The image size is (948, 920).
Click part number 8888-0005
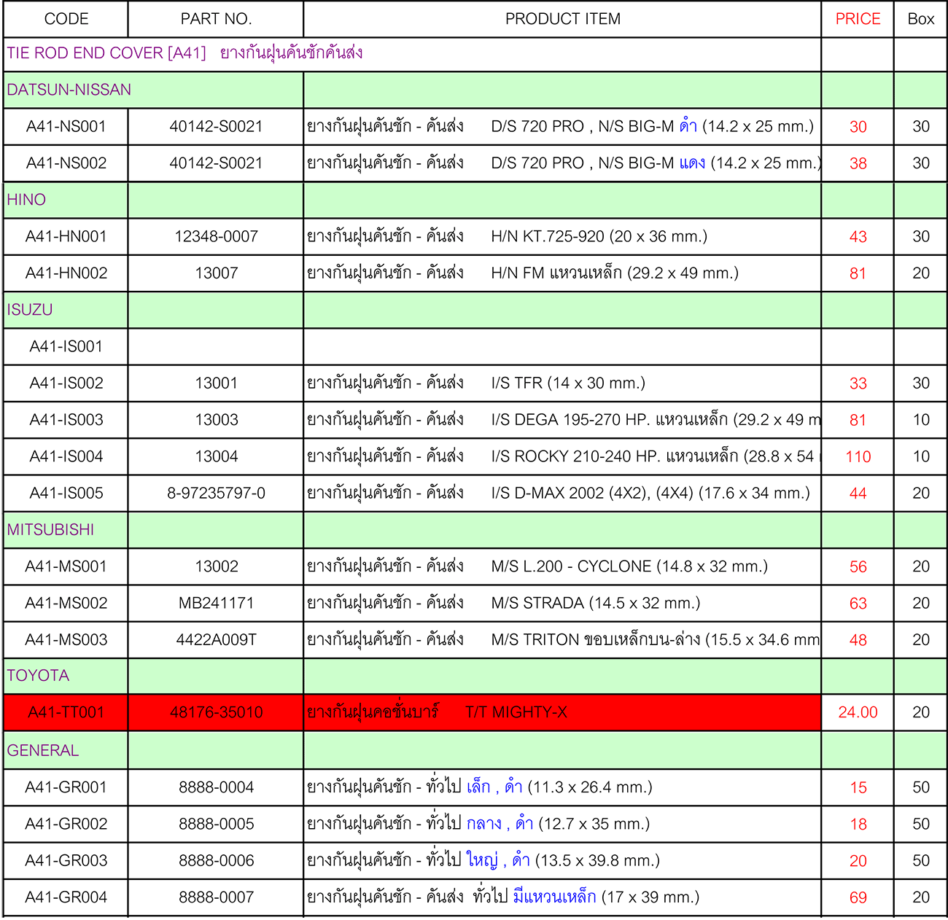pos(217,824)
